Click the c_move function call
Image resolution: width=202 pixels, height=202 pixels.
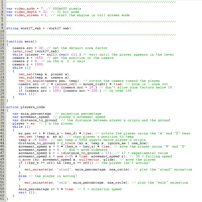point(24,160)
